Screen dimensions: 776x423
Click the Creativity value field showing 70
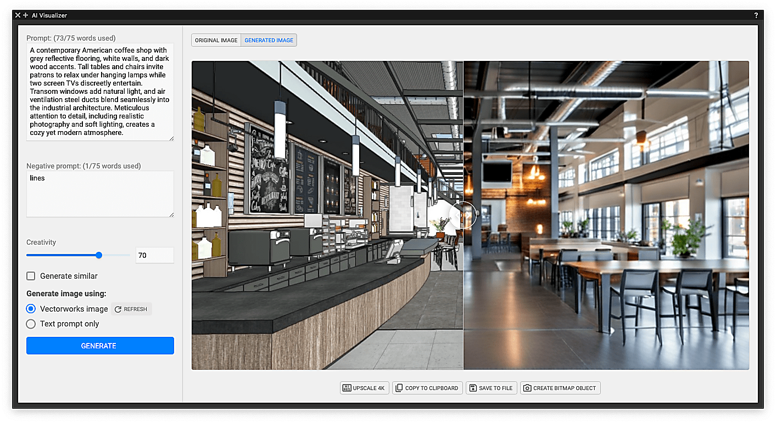coord(154,255)
